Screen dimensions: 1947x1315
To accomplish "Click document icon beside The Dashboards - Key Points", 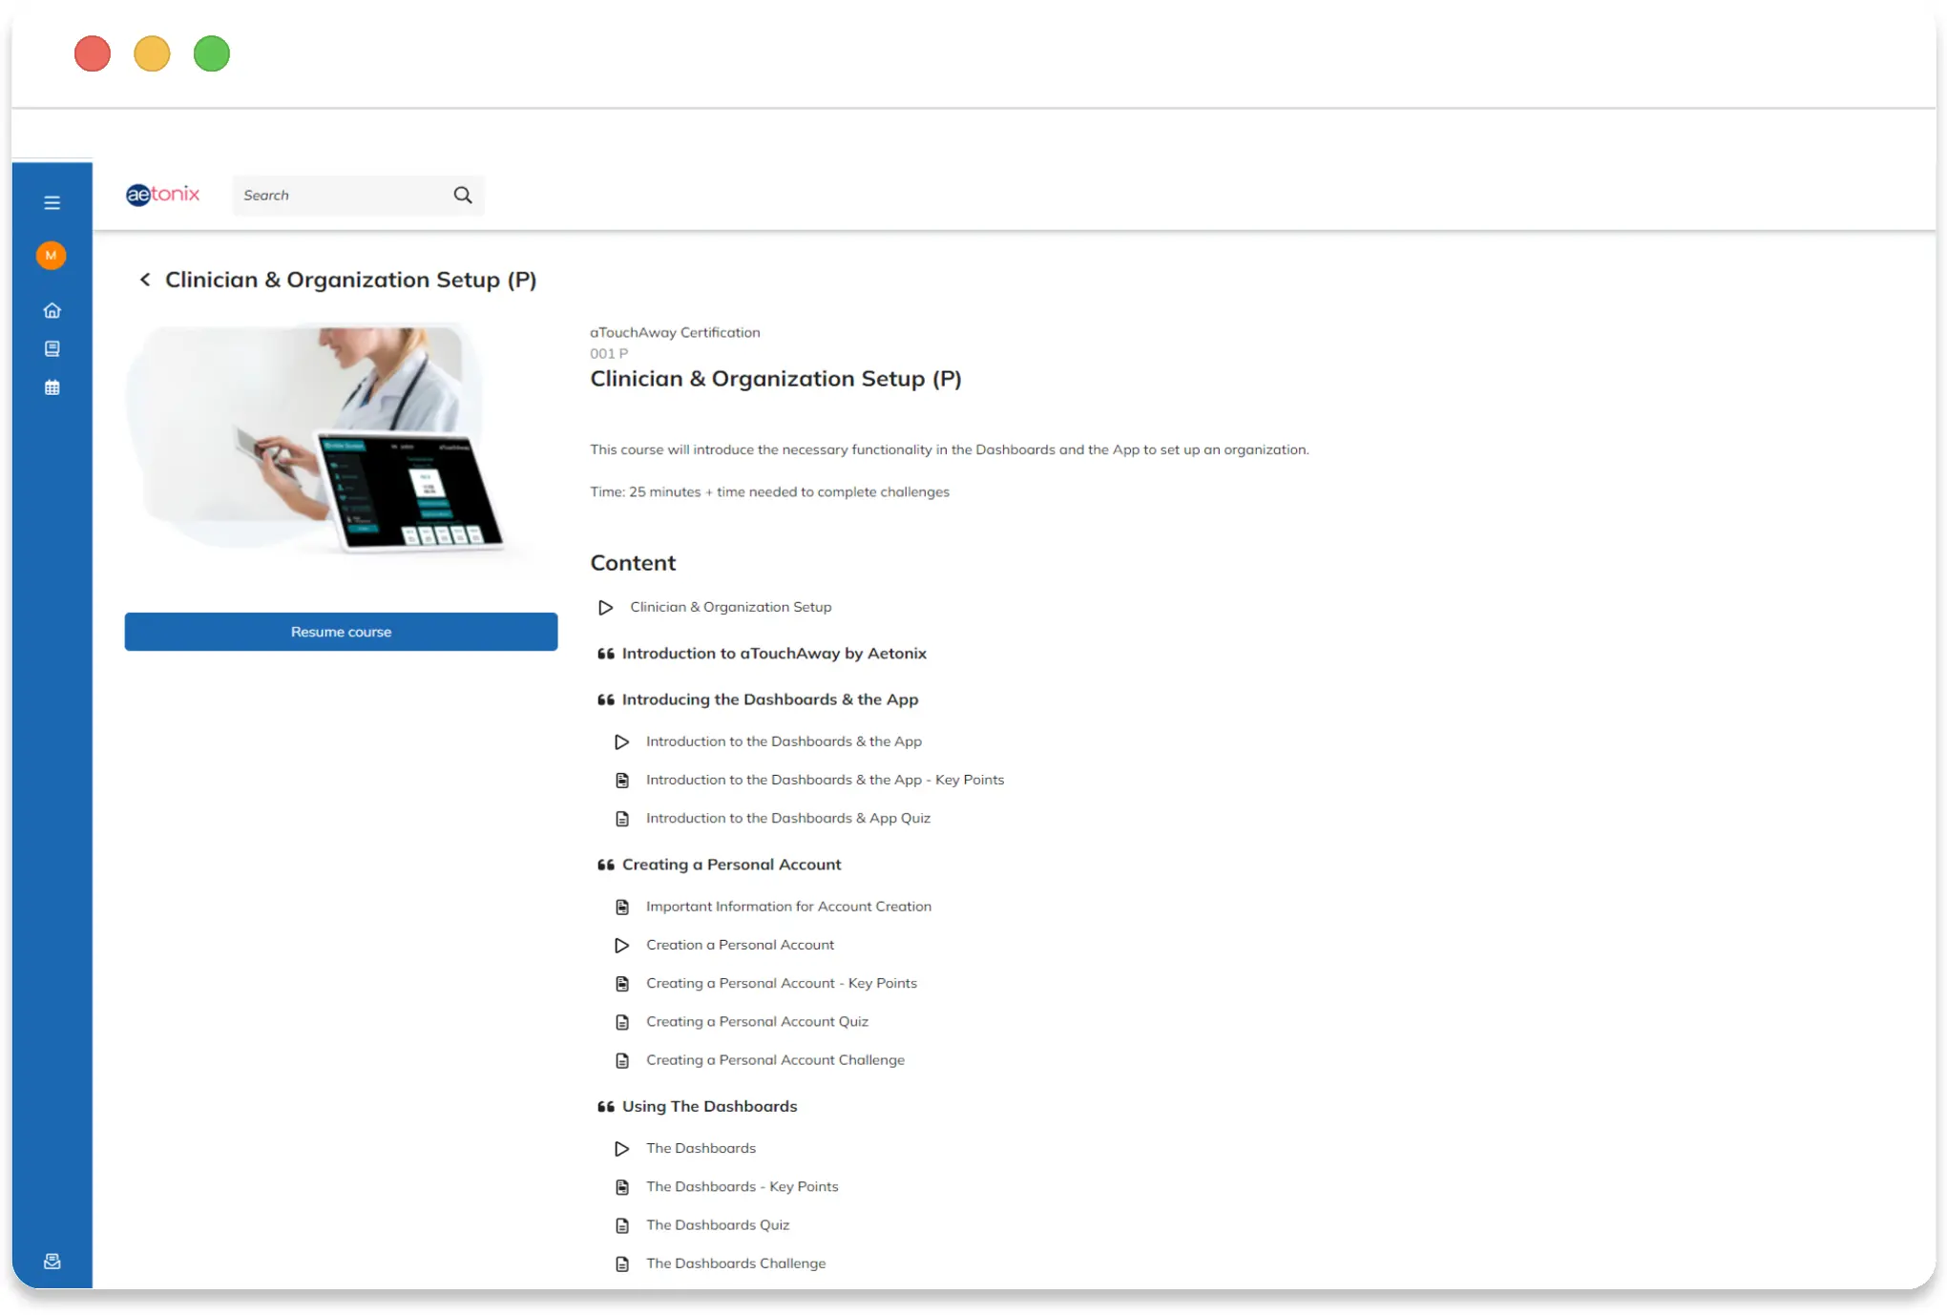I will (x=621, y=1187).
